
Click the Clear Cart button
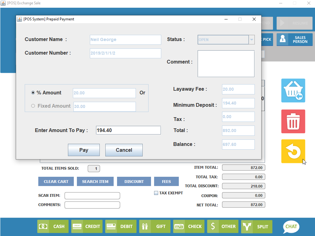click(x=56, y=181)
